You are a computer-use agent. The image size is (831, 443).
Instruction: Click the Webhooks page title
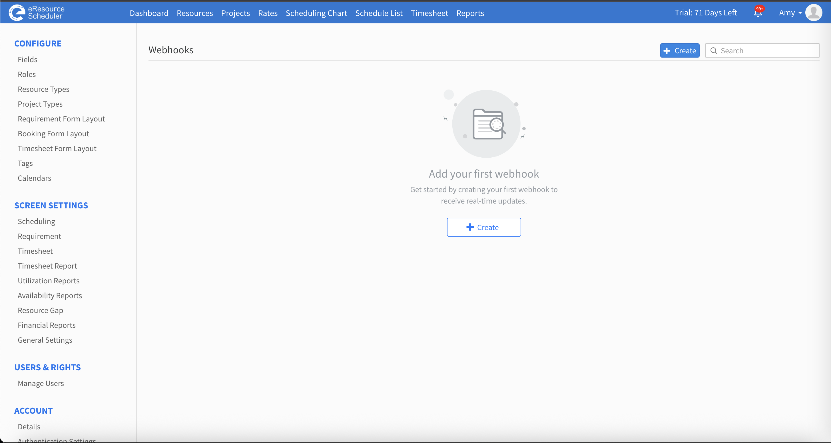171,50
